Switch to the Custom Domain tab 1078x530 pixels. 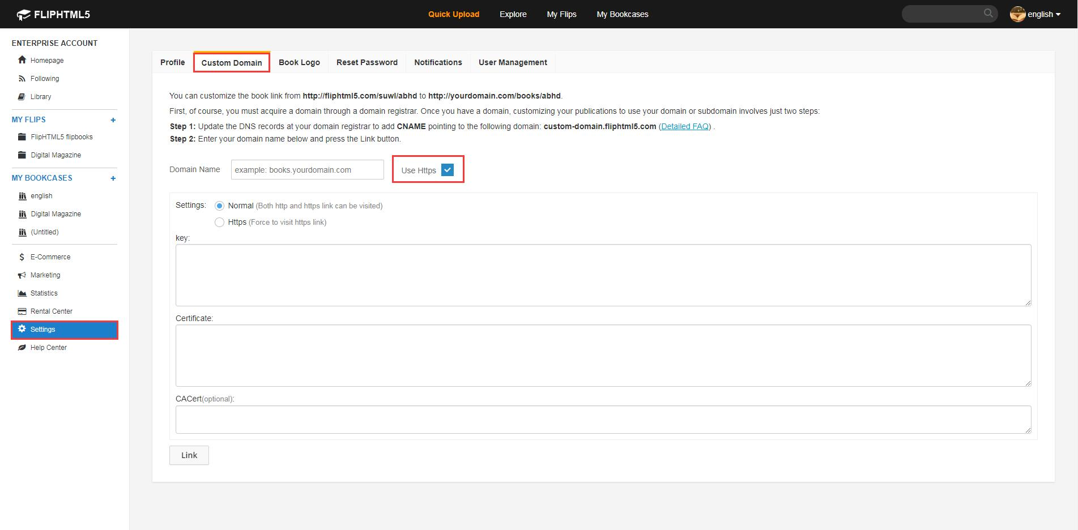coord(232,62)
